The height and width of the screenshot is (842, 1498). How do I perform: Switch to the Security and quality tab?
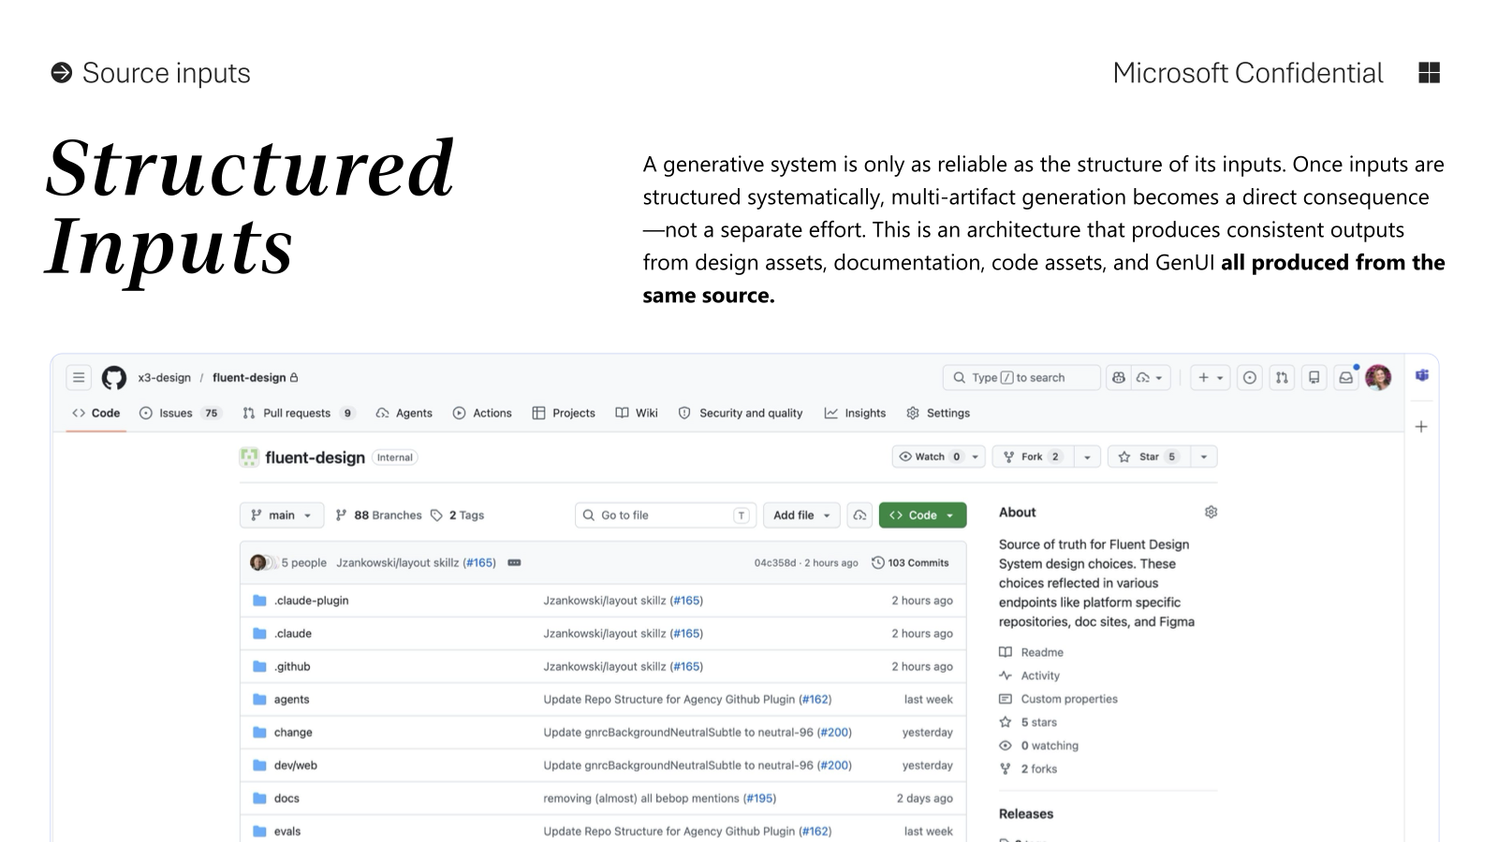[741, 413]
